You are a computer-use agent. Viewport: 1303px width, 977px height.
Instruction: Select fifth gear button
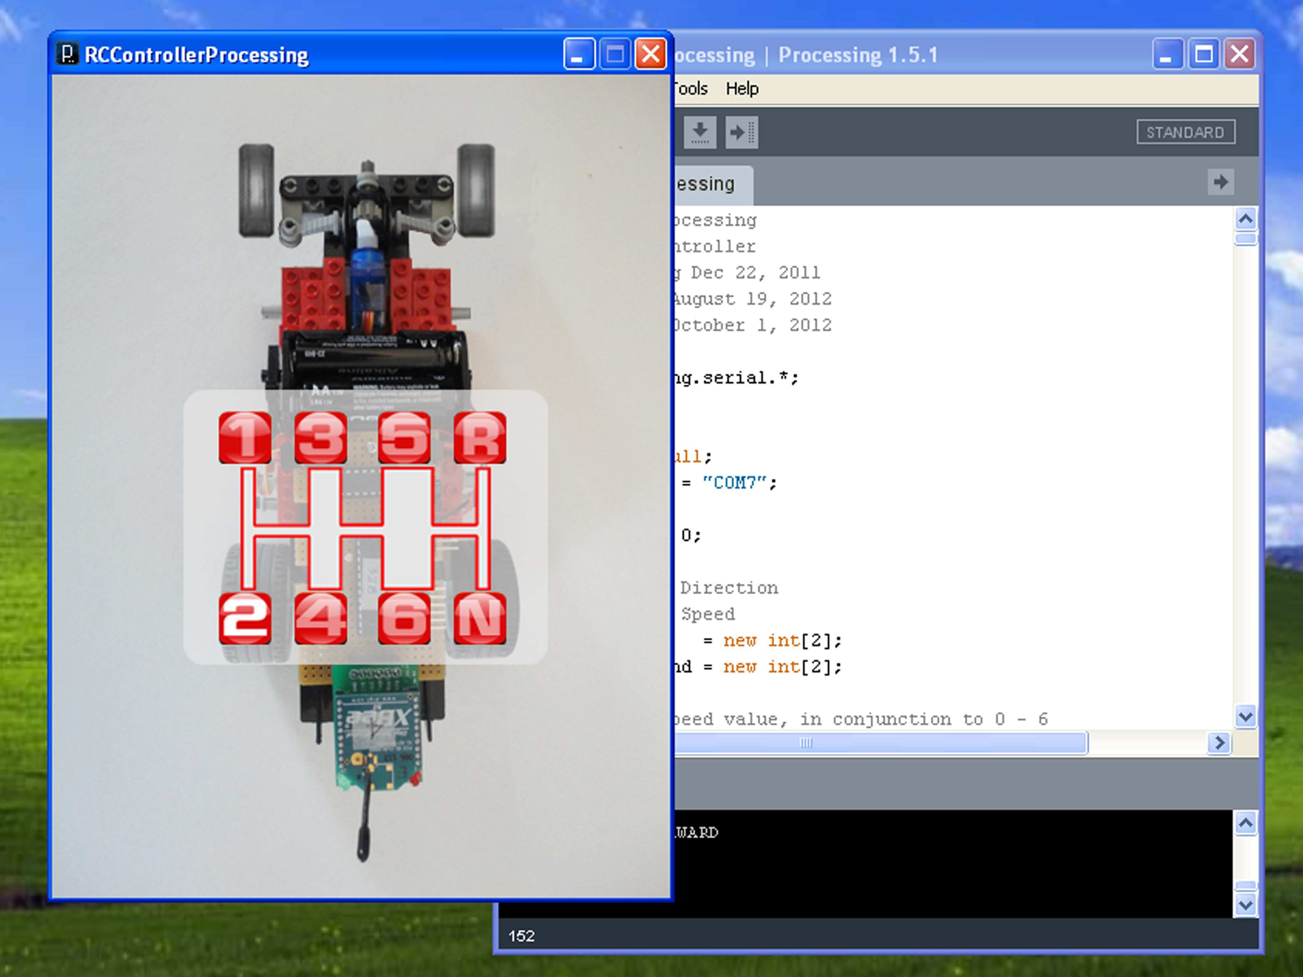point(404,437)
